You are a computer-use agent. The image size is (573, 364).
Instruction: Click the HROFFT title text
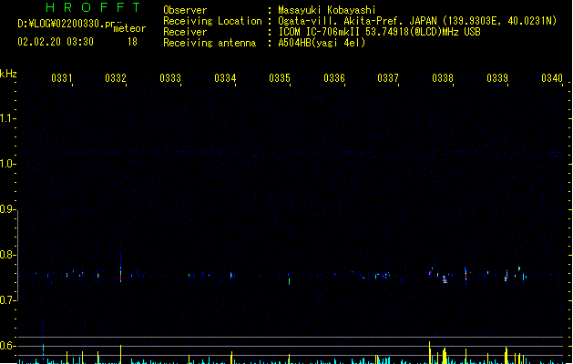tap(93, 7)
